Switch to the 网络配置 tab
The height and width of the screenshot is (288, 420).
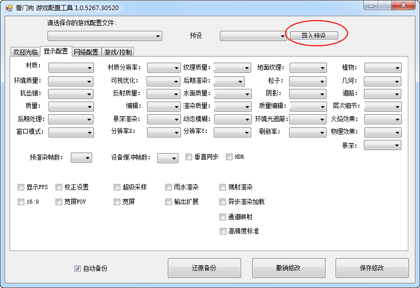[86, 52]
